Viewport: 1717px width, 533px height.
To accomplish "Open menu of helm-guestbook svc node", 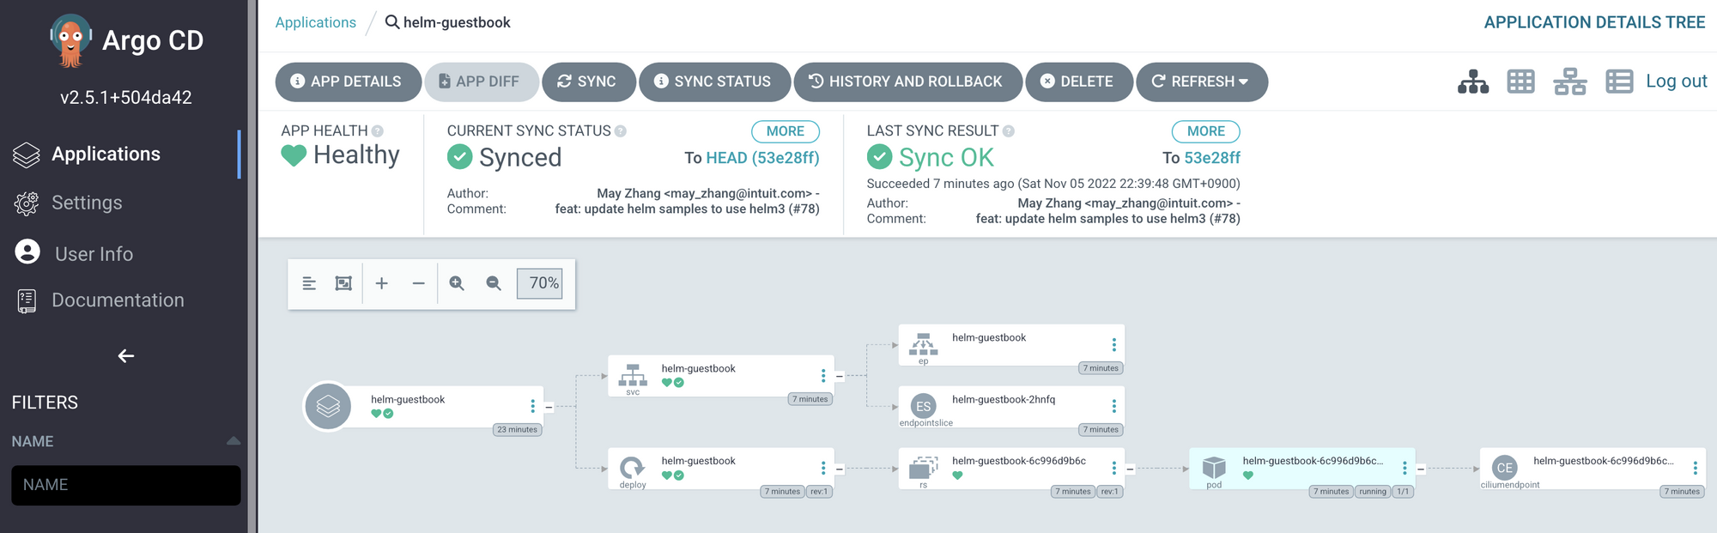I will tap(823, 376).
